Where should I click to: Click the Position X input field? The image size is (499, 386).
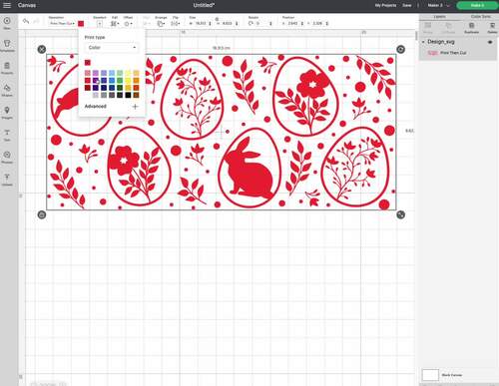(292, 24)
